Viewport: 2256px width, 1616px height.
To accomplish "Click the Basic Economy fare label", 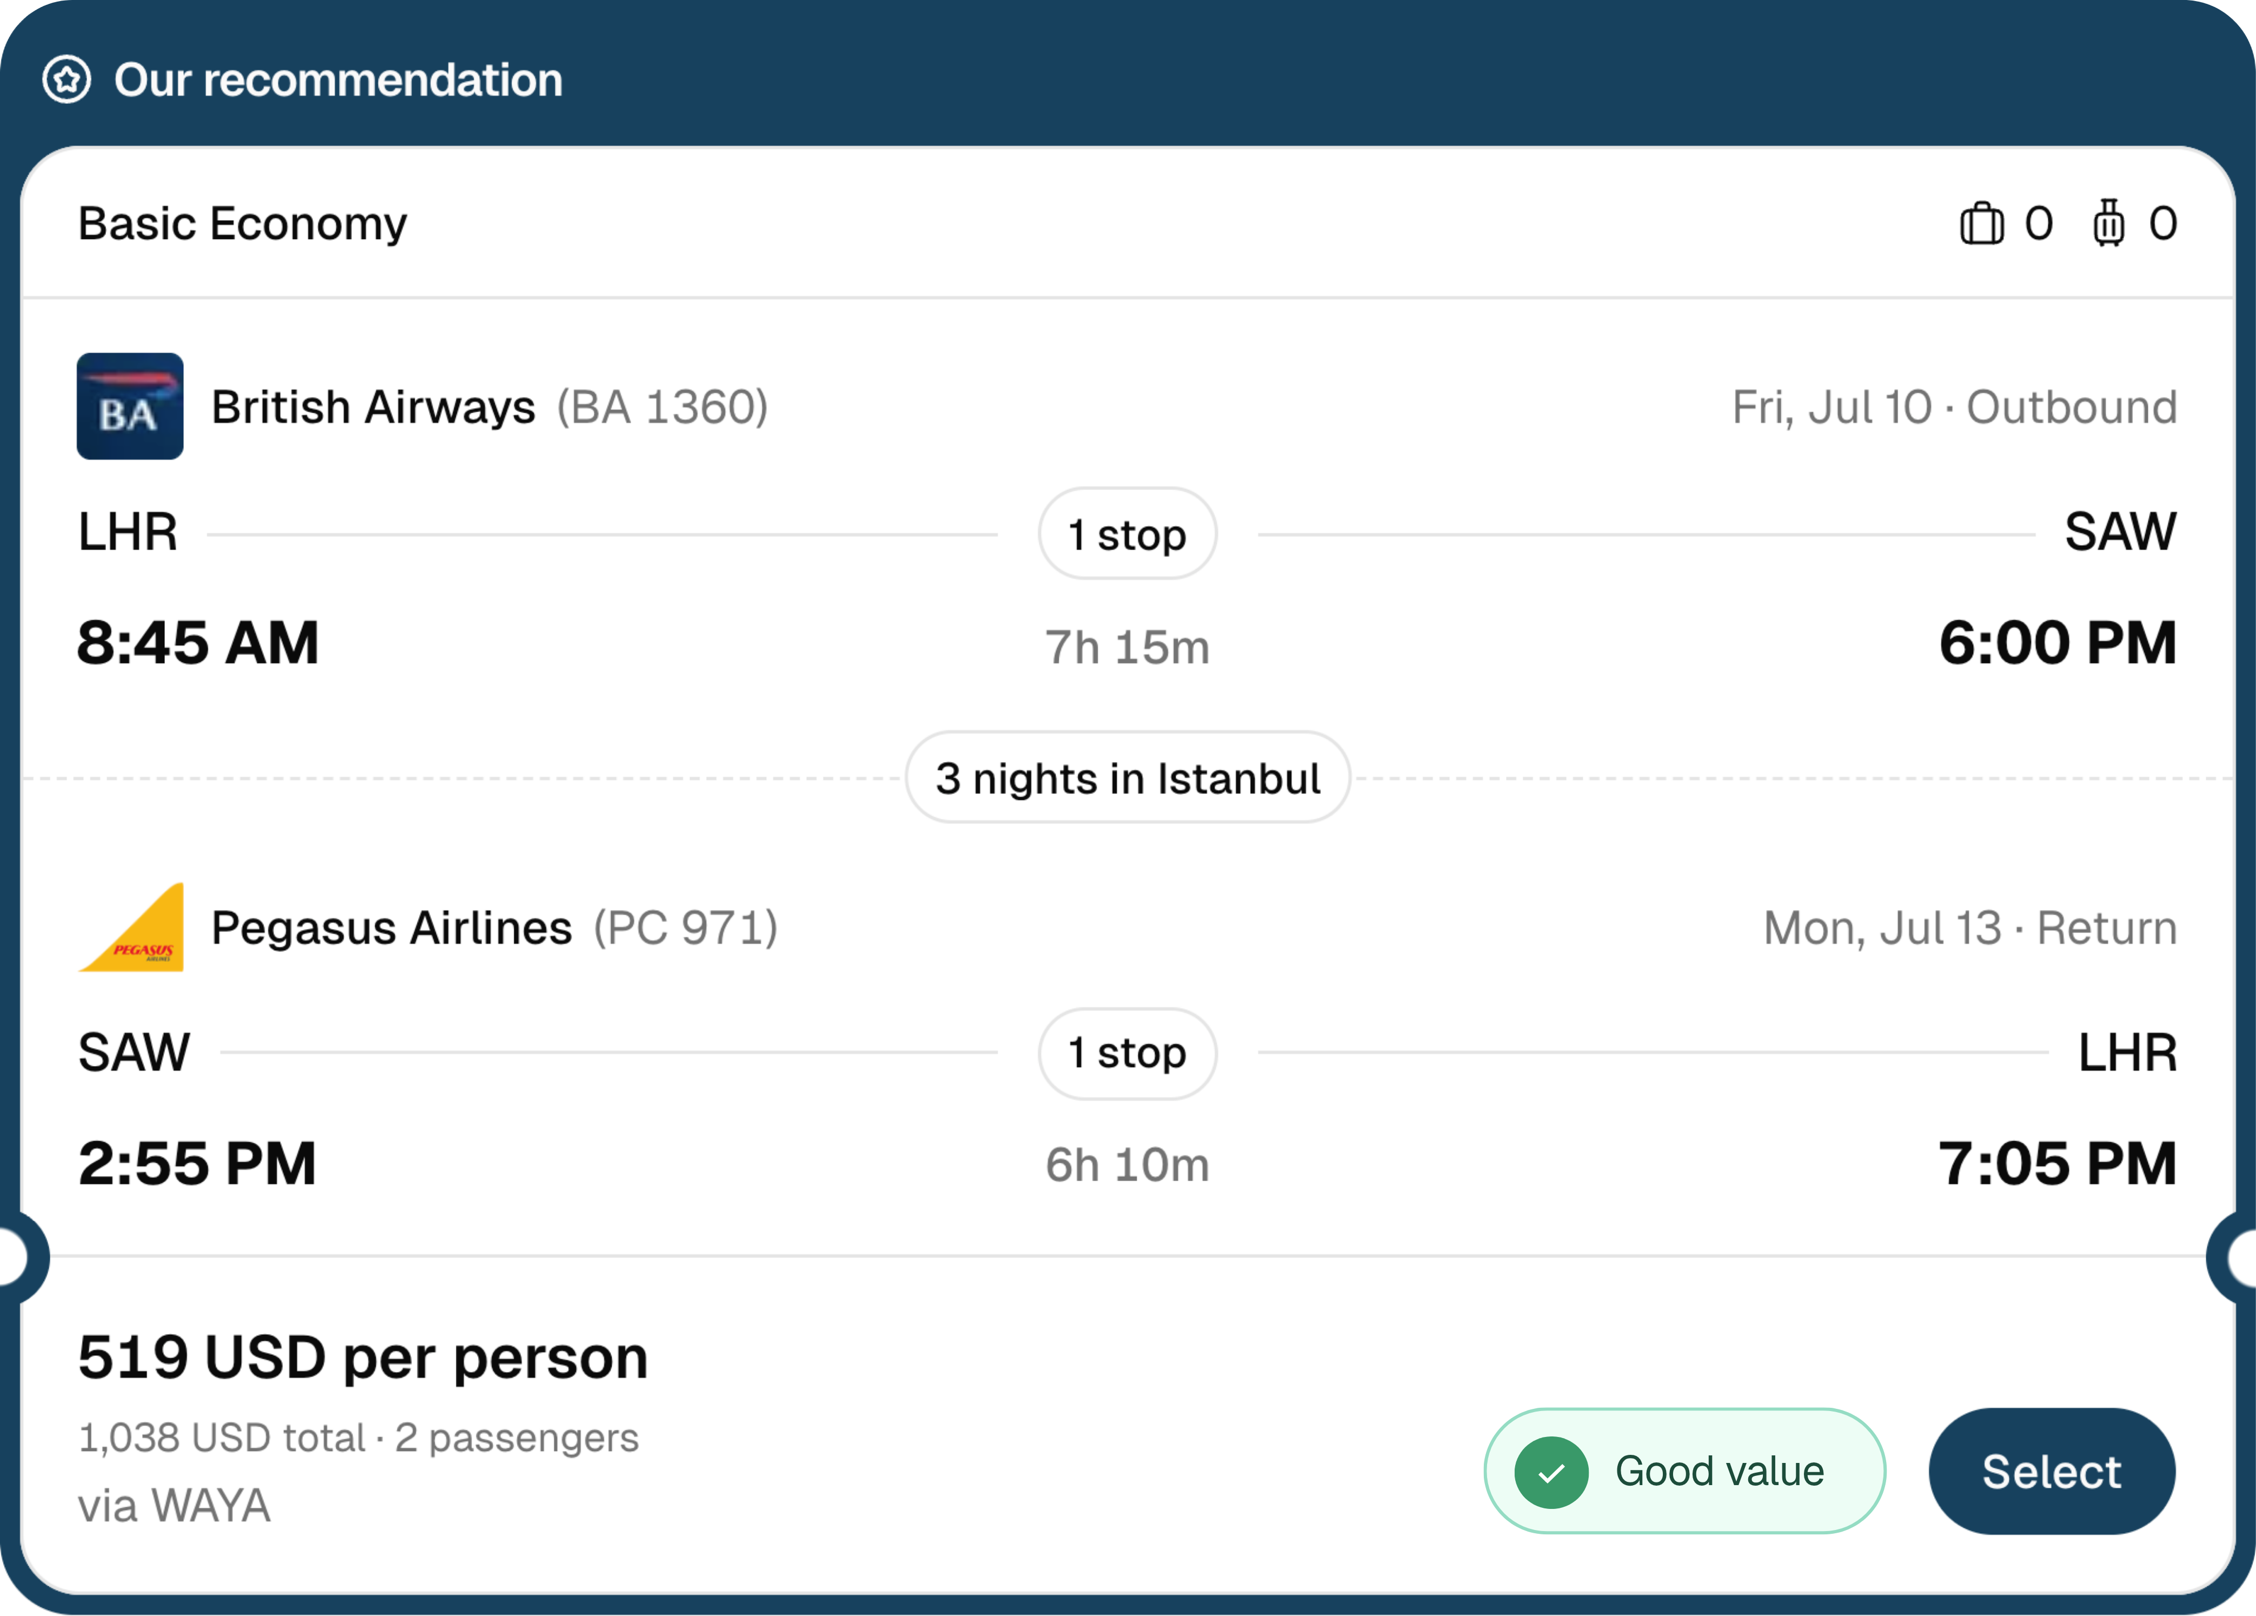I will tap(243, 223).
